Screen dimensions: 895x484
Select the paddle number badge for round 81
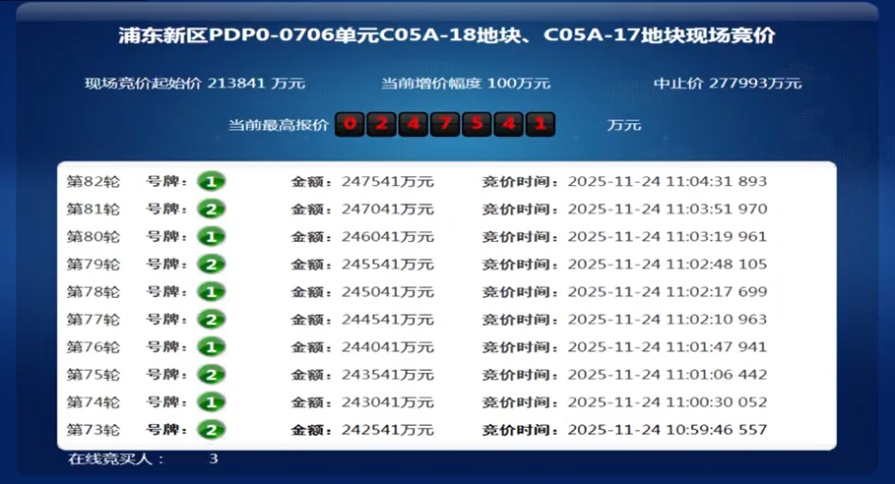coord(211,209)
